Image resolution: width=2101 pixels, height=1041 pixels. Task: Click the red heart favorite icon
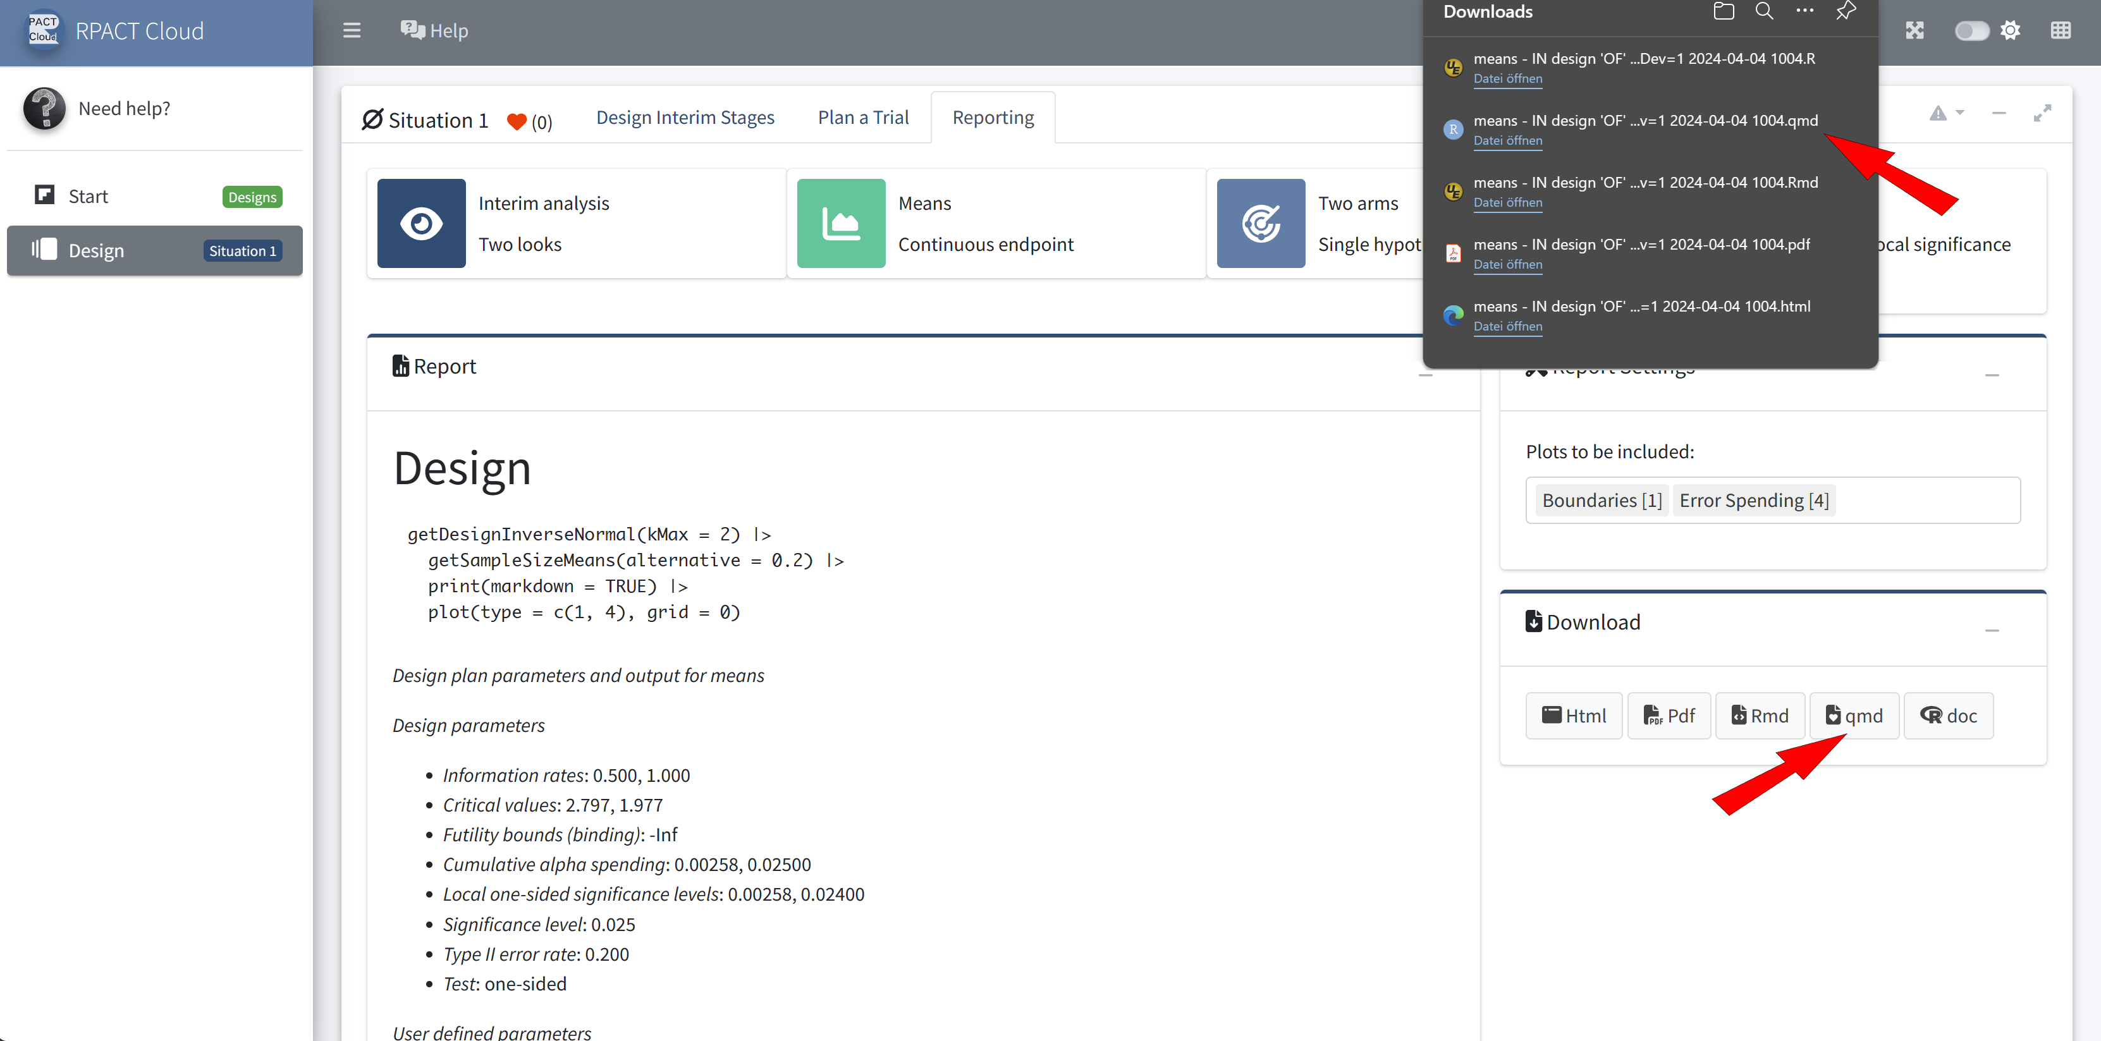pos(517,121)
